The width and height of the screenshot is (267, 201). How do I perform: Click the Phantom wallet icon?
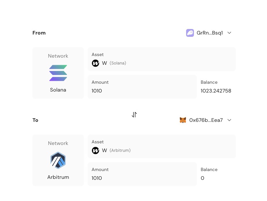190,33
